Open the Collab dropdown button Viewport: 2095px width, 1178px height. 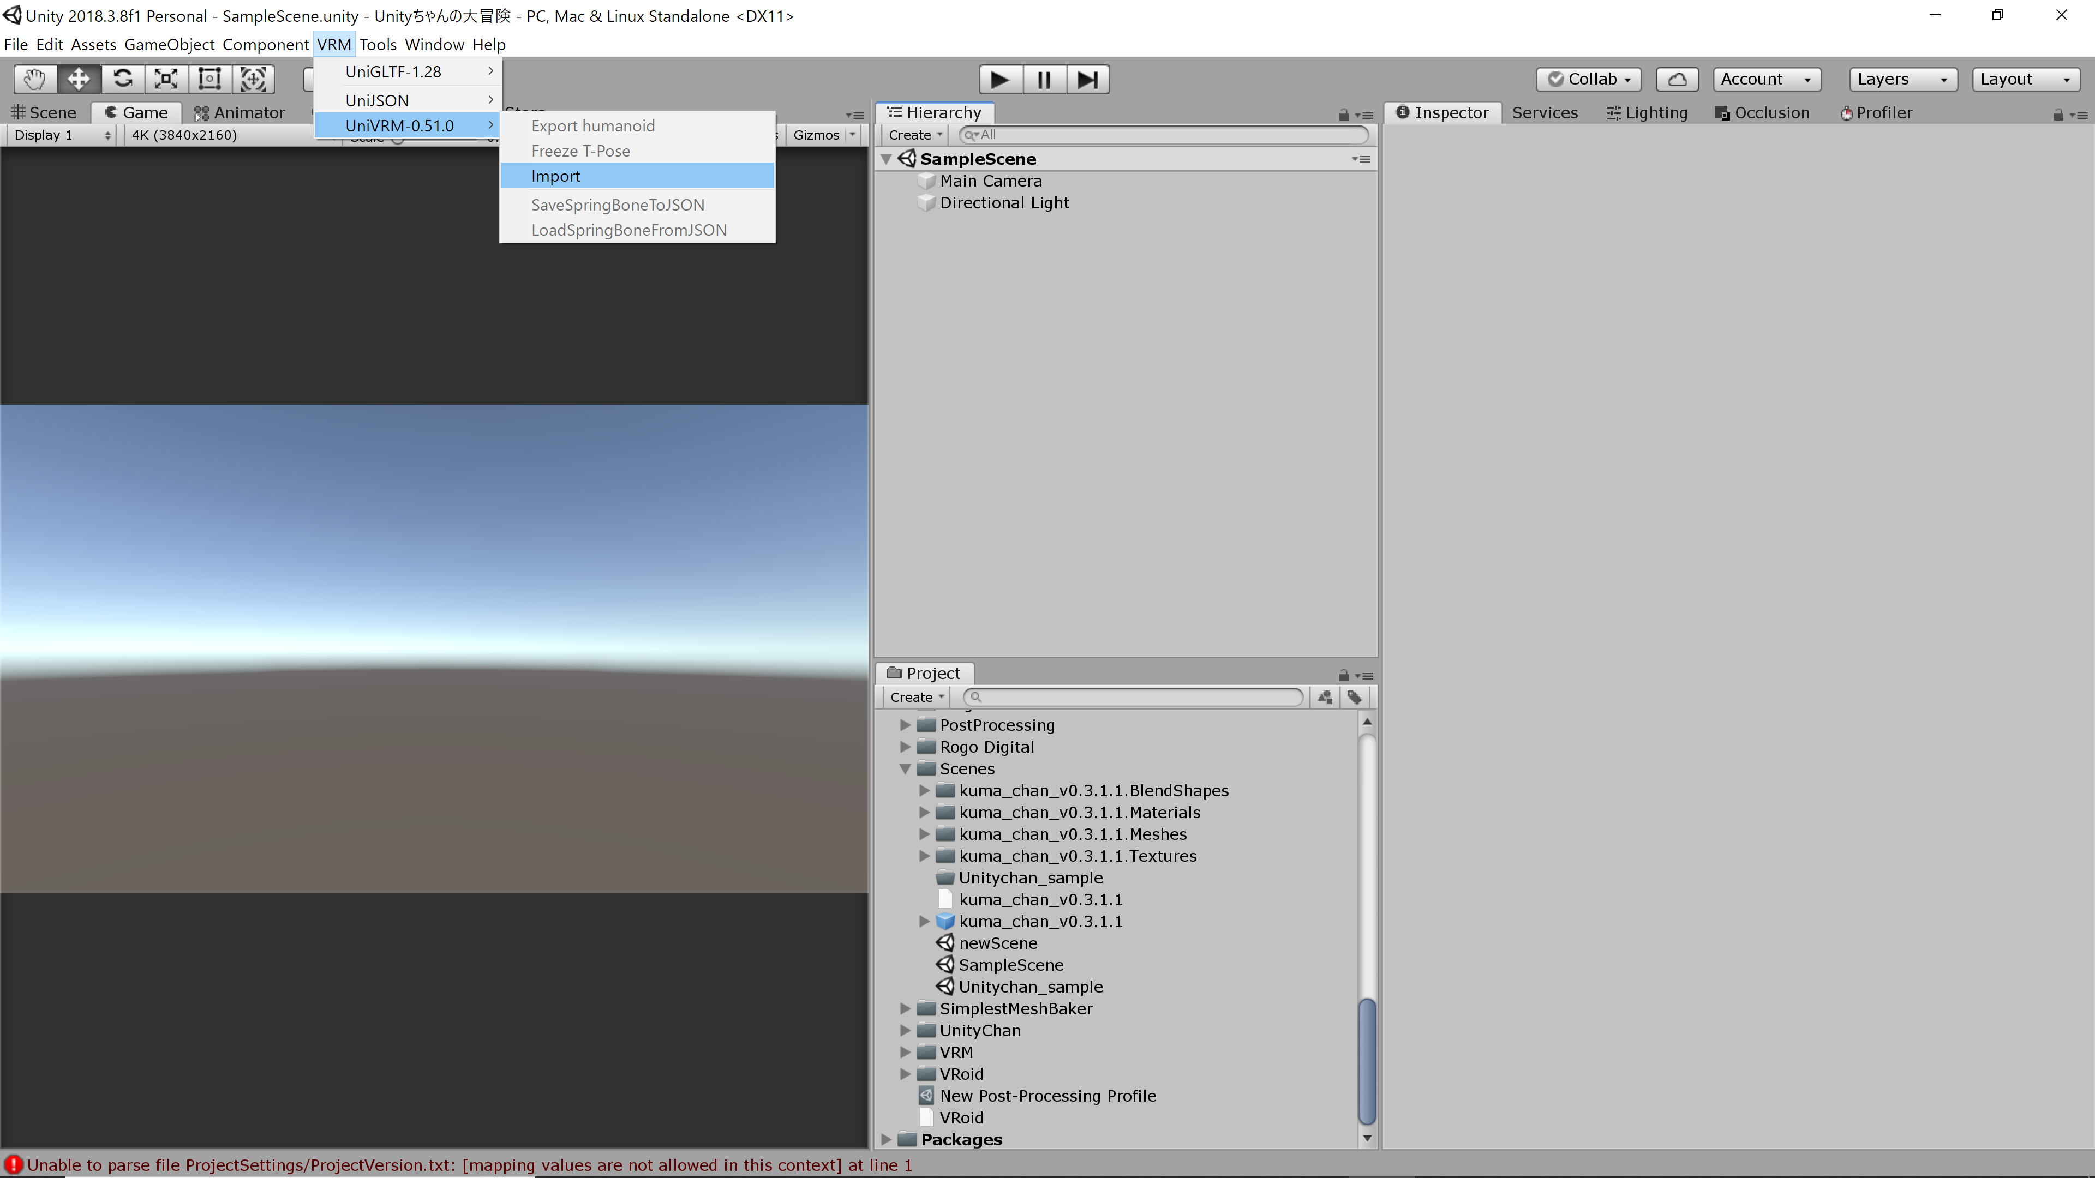tap(1588, 79)
